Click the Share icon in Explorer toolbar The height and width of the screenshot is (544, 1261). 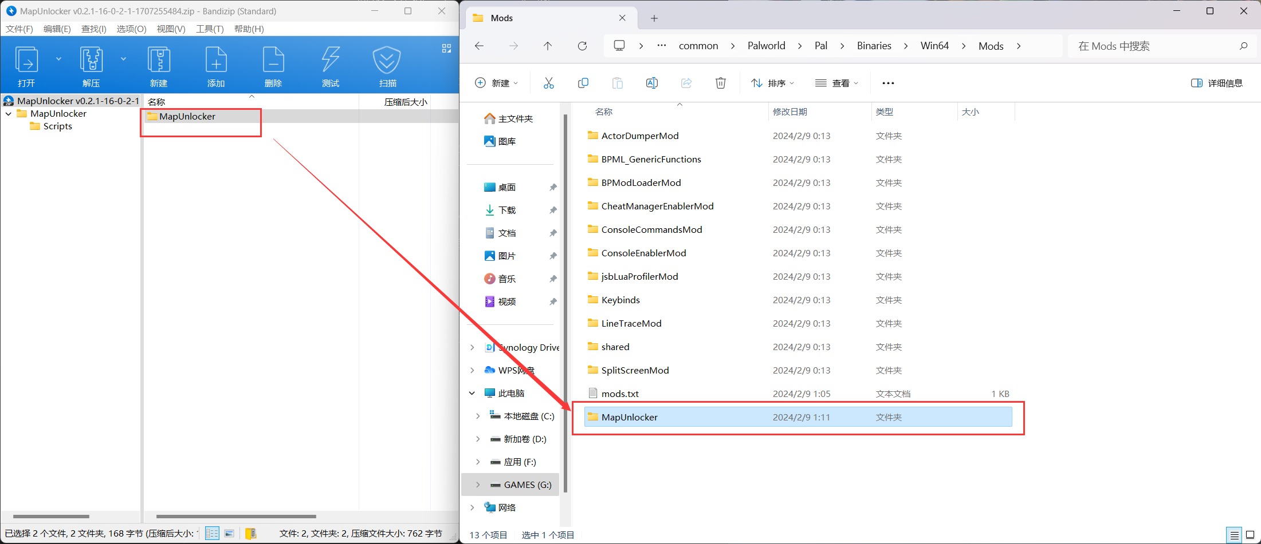point(686,83)
